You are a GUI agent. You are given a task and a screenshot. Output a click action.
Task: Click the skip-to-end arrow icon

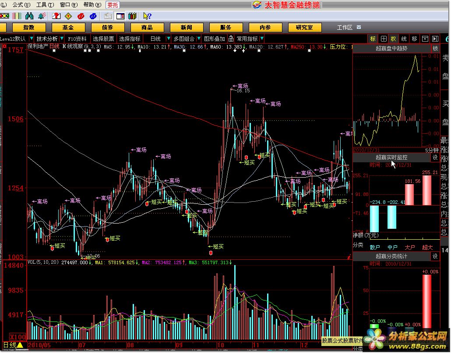435,39
